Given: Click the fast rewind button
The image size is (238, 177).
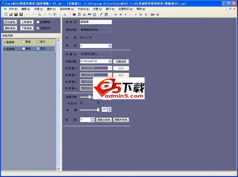Looking at the screenshot, I should pos(121,15).
